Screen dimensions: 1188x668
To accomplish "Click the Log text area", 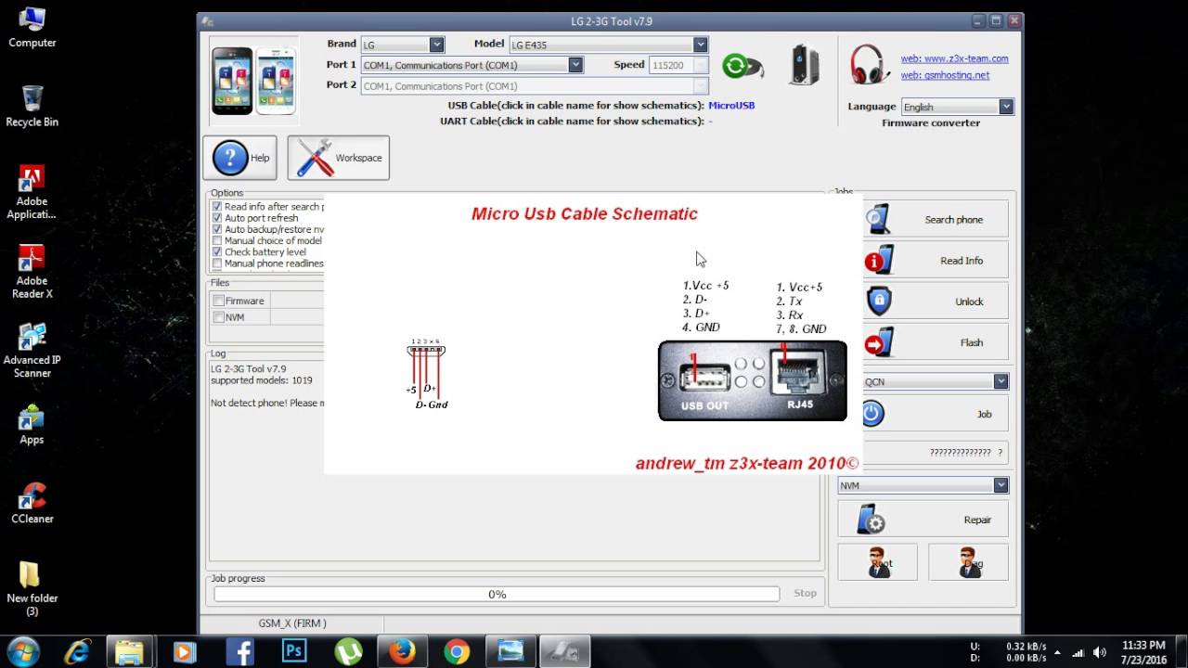I will 514,459.
